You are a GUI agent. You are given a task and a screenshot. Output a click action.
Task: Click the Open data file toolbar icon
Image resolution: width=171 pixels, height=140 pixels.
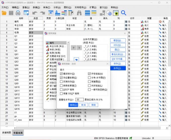[4, 13]
